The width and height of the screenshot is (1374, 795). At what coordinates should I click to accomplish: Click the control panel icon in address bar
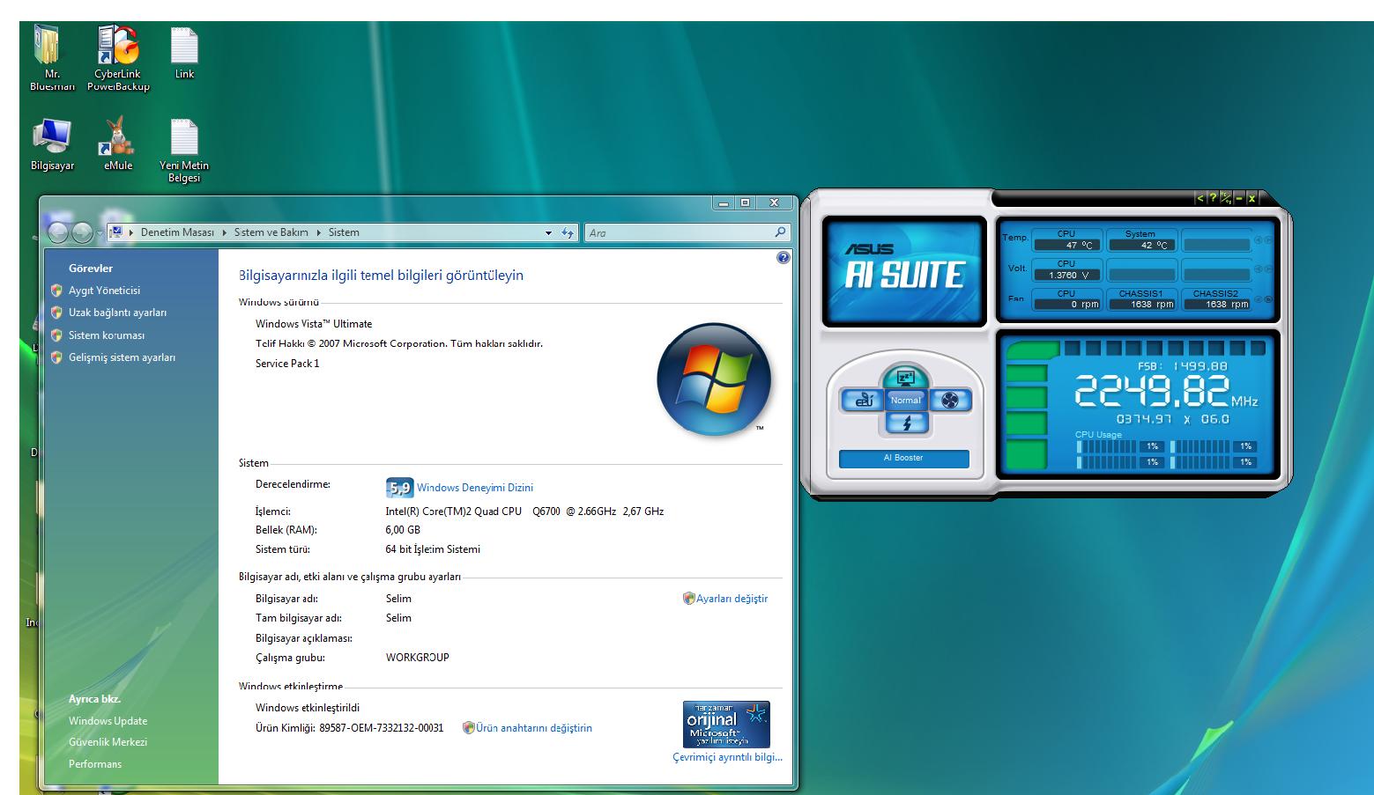coord(115,232)
